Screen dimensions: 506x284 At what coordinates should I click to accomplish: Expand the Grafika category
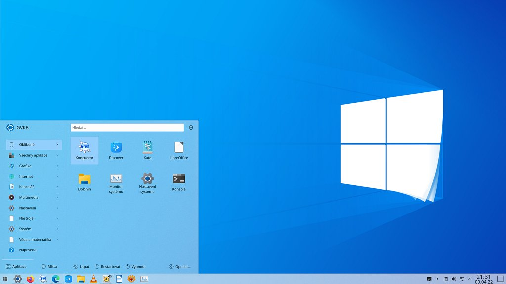34,166
